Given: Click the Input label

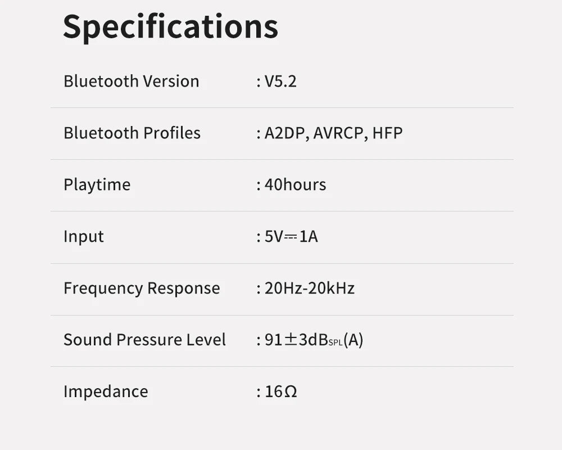Looking at the screenshot, I should tap(83, 236).
